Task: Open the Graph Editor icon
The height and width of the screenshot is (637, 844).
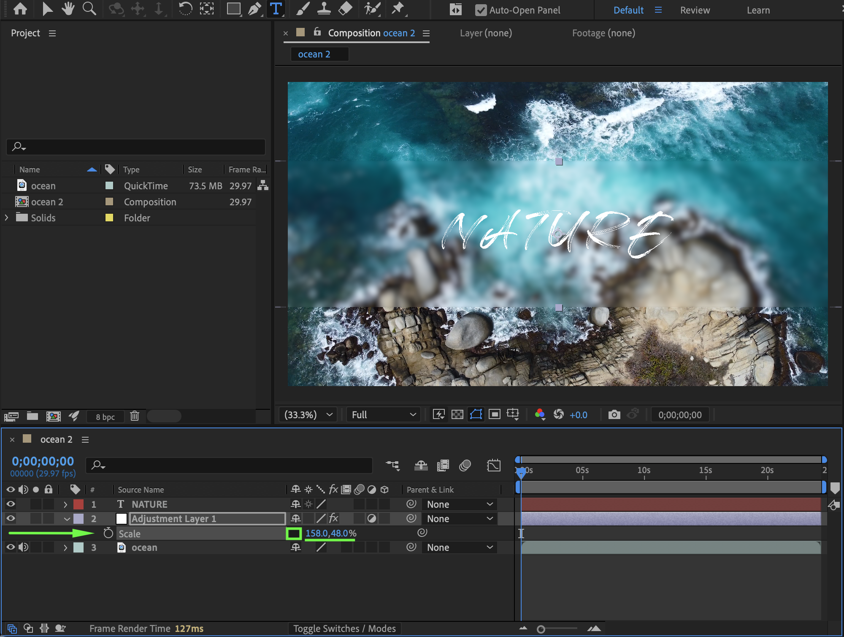Action: 493,465
